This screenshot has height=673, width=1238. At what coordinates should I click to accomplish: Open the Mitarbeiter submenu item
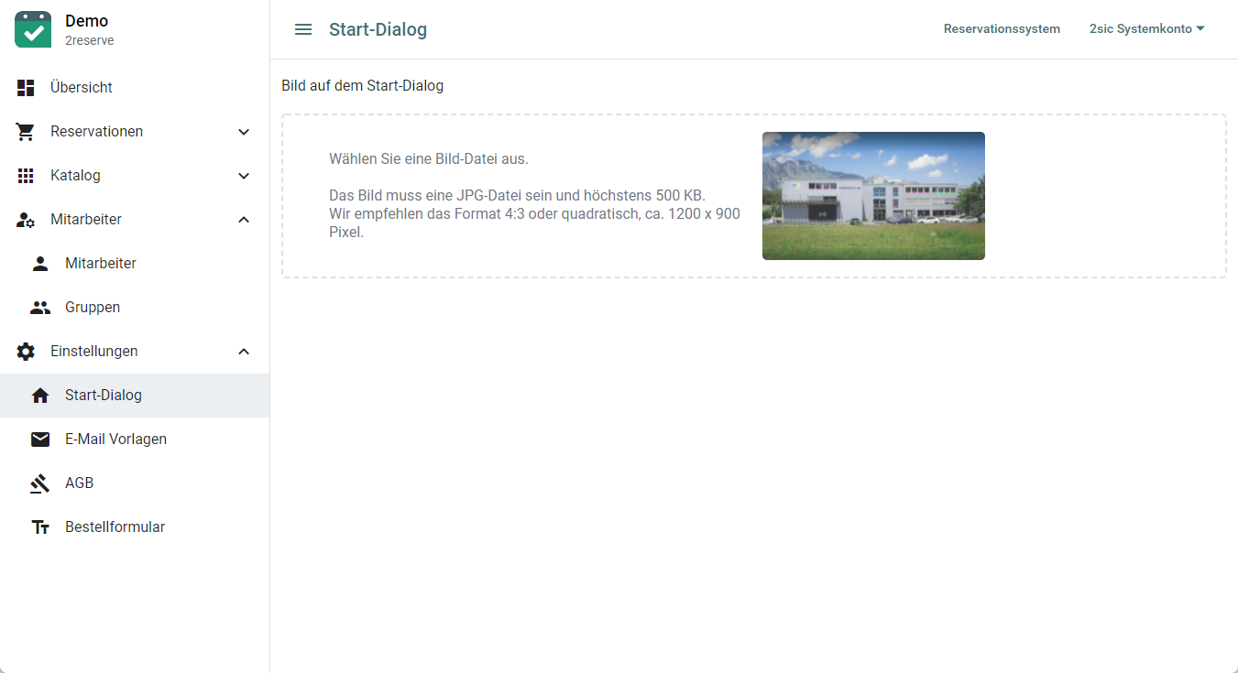(101, 264)
